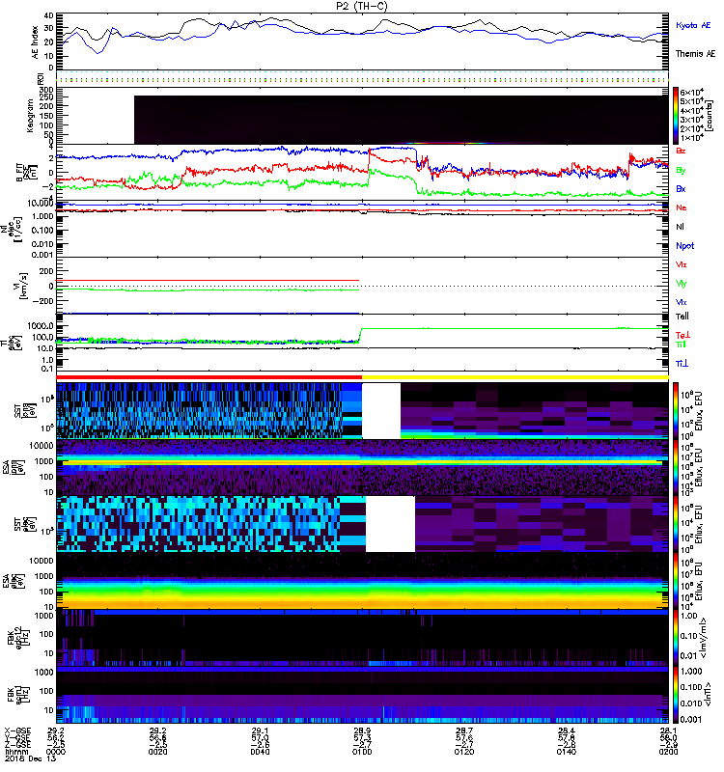The width and height of the screenshot is (724, 772).
Task: Click the AE Index axis label
Action: (35, 42)
